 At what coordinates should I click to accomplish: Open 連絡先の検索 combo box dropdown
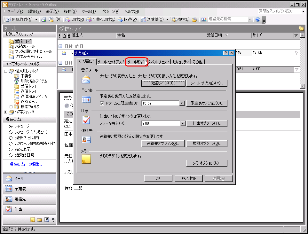250,19
